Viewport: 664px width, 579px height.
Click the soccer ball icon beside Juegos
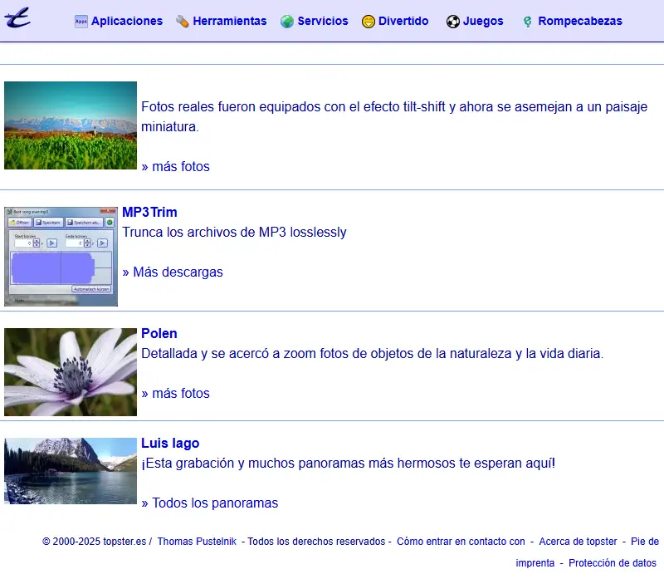tap(452, 22)
